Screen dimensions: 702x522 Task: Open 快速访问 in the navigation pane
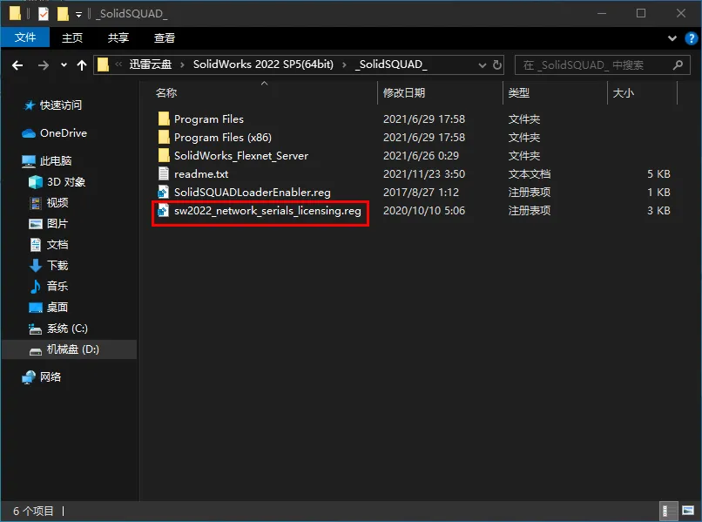61,105
